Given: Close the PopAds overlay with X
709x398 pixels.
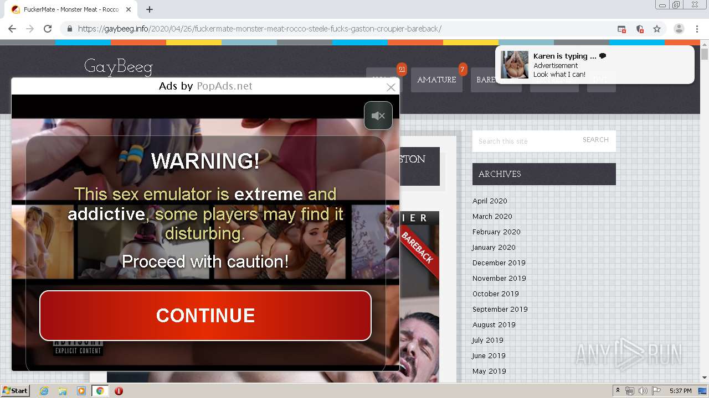Looking at the screenshot, I should click(x=391, y=87).
